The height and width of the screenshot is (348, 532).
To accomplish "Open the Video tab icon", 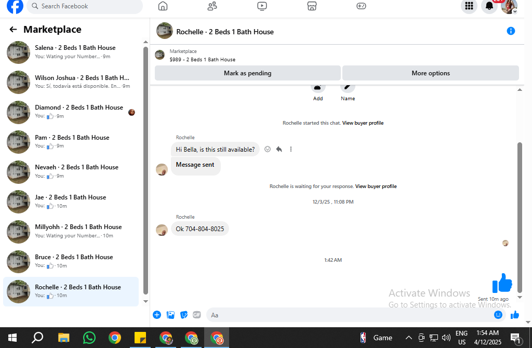I will coord(262,6).
